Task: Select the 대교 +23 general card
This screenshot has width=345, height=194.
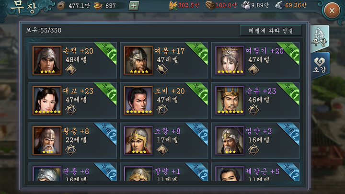Action: point(73,100)
